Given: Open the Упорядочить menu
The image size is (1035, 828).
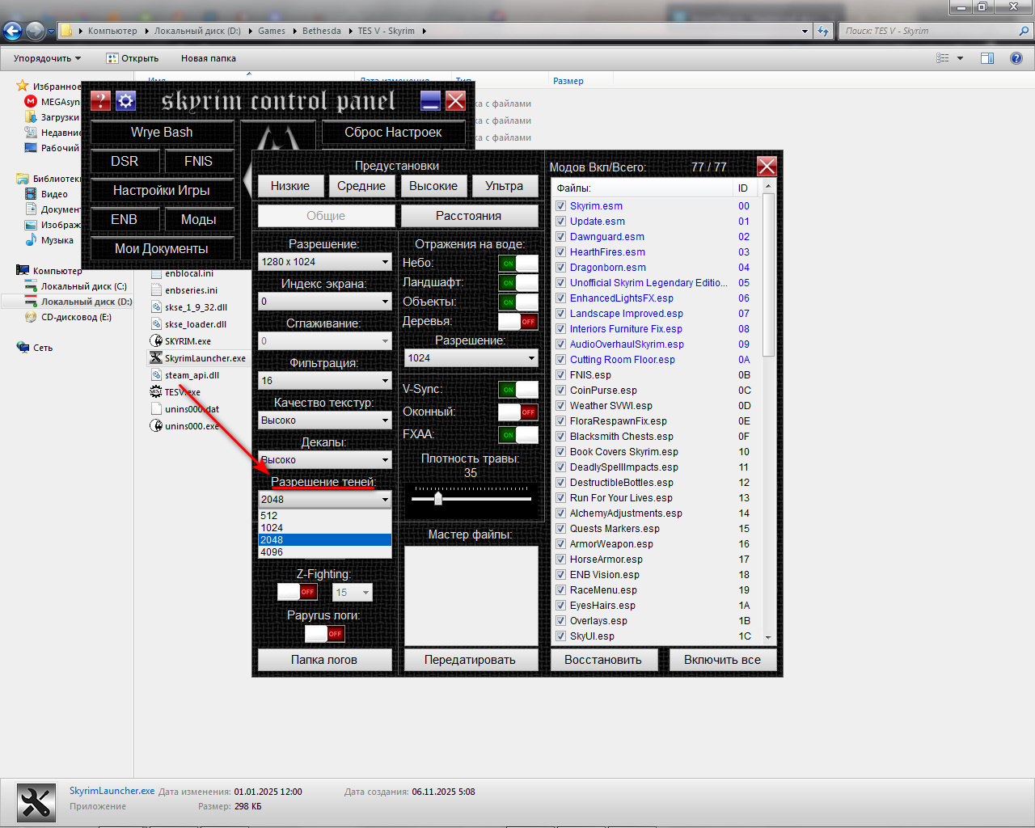Looking at the screenshot, I should coord(47,58).
